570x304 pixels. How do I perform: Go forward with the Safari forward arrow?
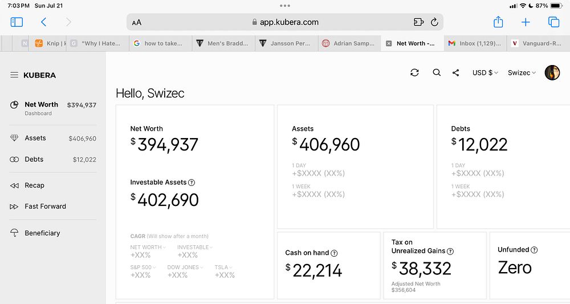click(68, 22)
